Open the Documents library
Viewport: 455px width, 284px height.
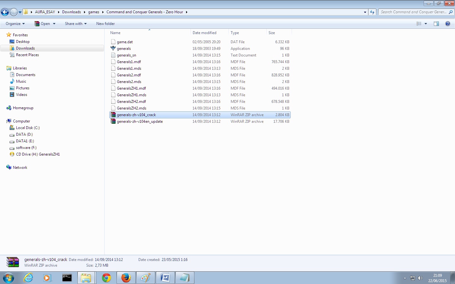point(26,75)
